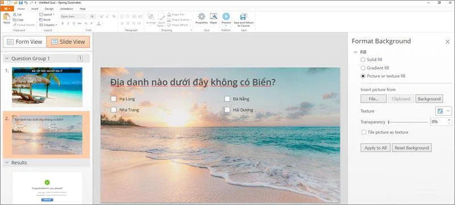Collapse the Fill section
455x205 pixels.
point(355,52)
